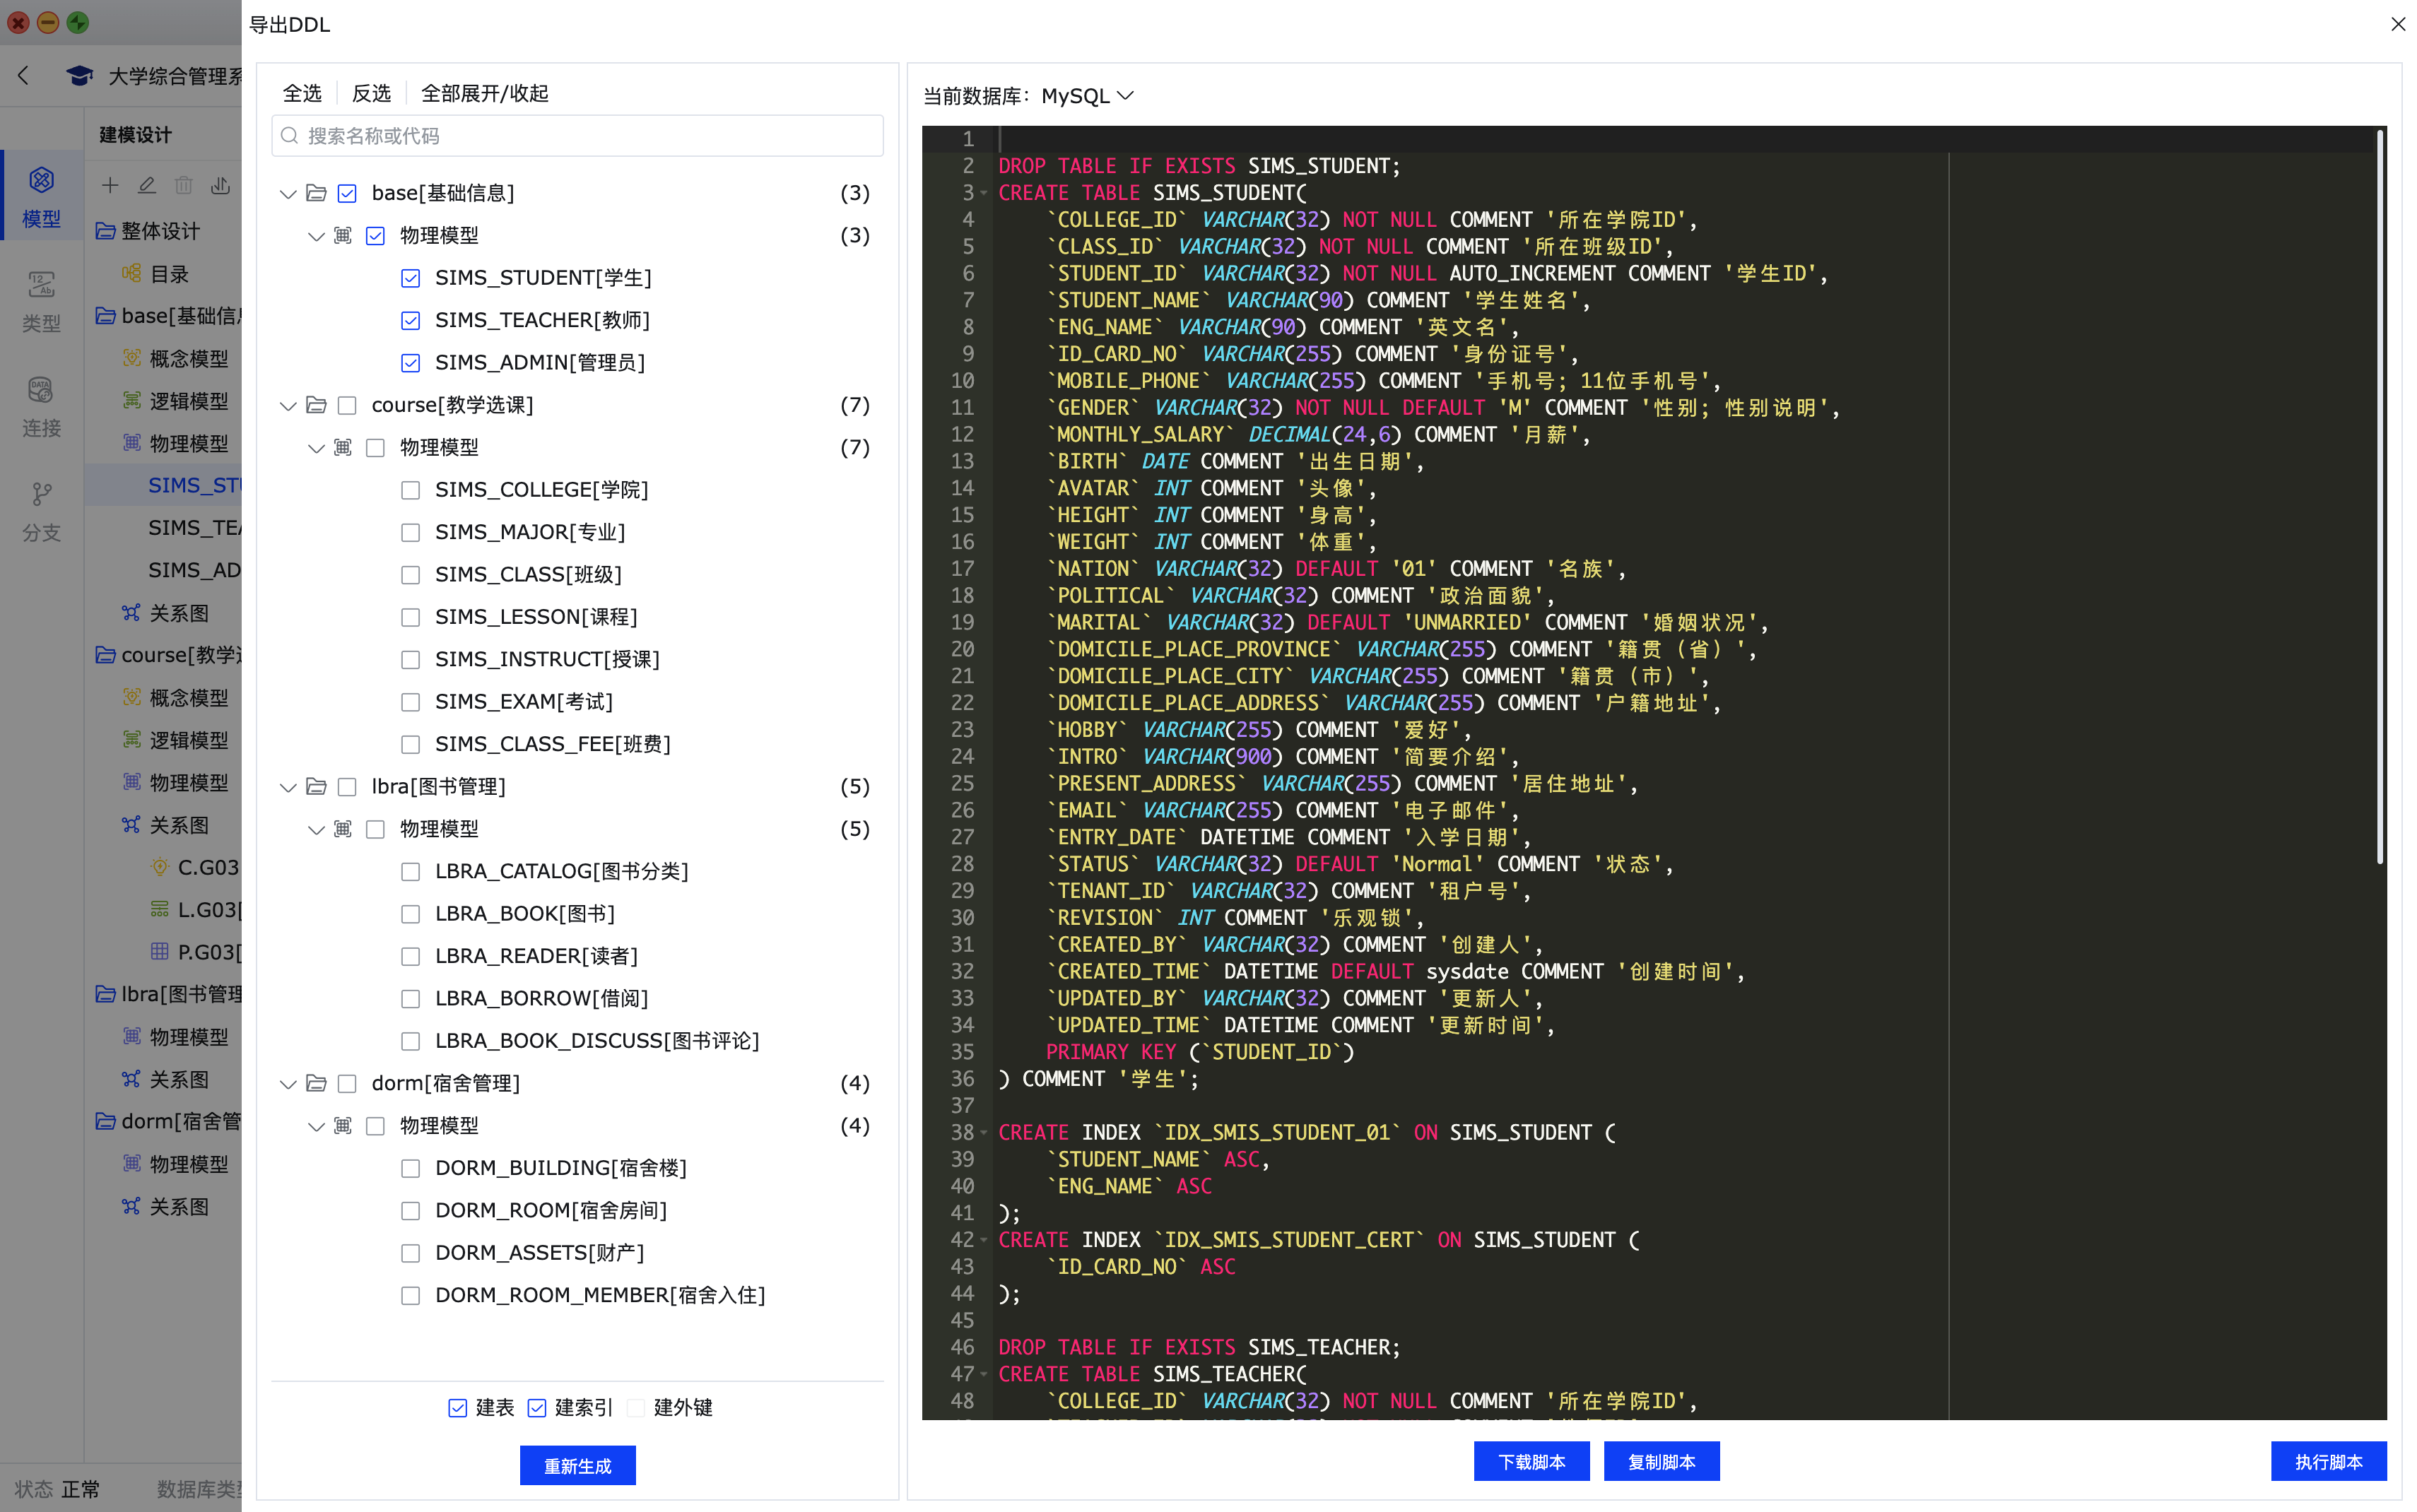Toggle the 建索引 checkbox
This screenshot has height=1512, width=2417.
pyautogui.click(x=537, y=1408)
